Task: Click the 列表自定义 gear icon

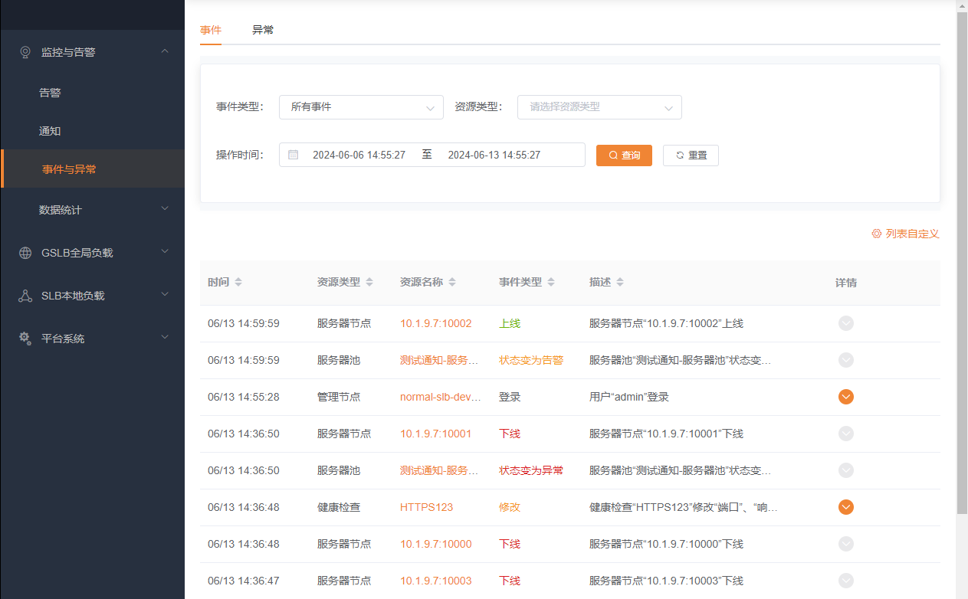Action: tap(875, 234)
